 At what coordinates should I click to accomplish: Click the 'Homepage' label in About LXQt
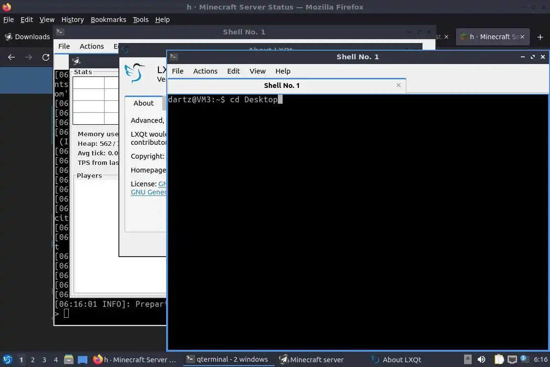[148, 170]
